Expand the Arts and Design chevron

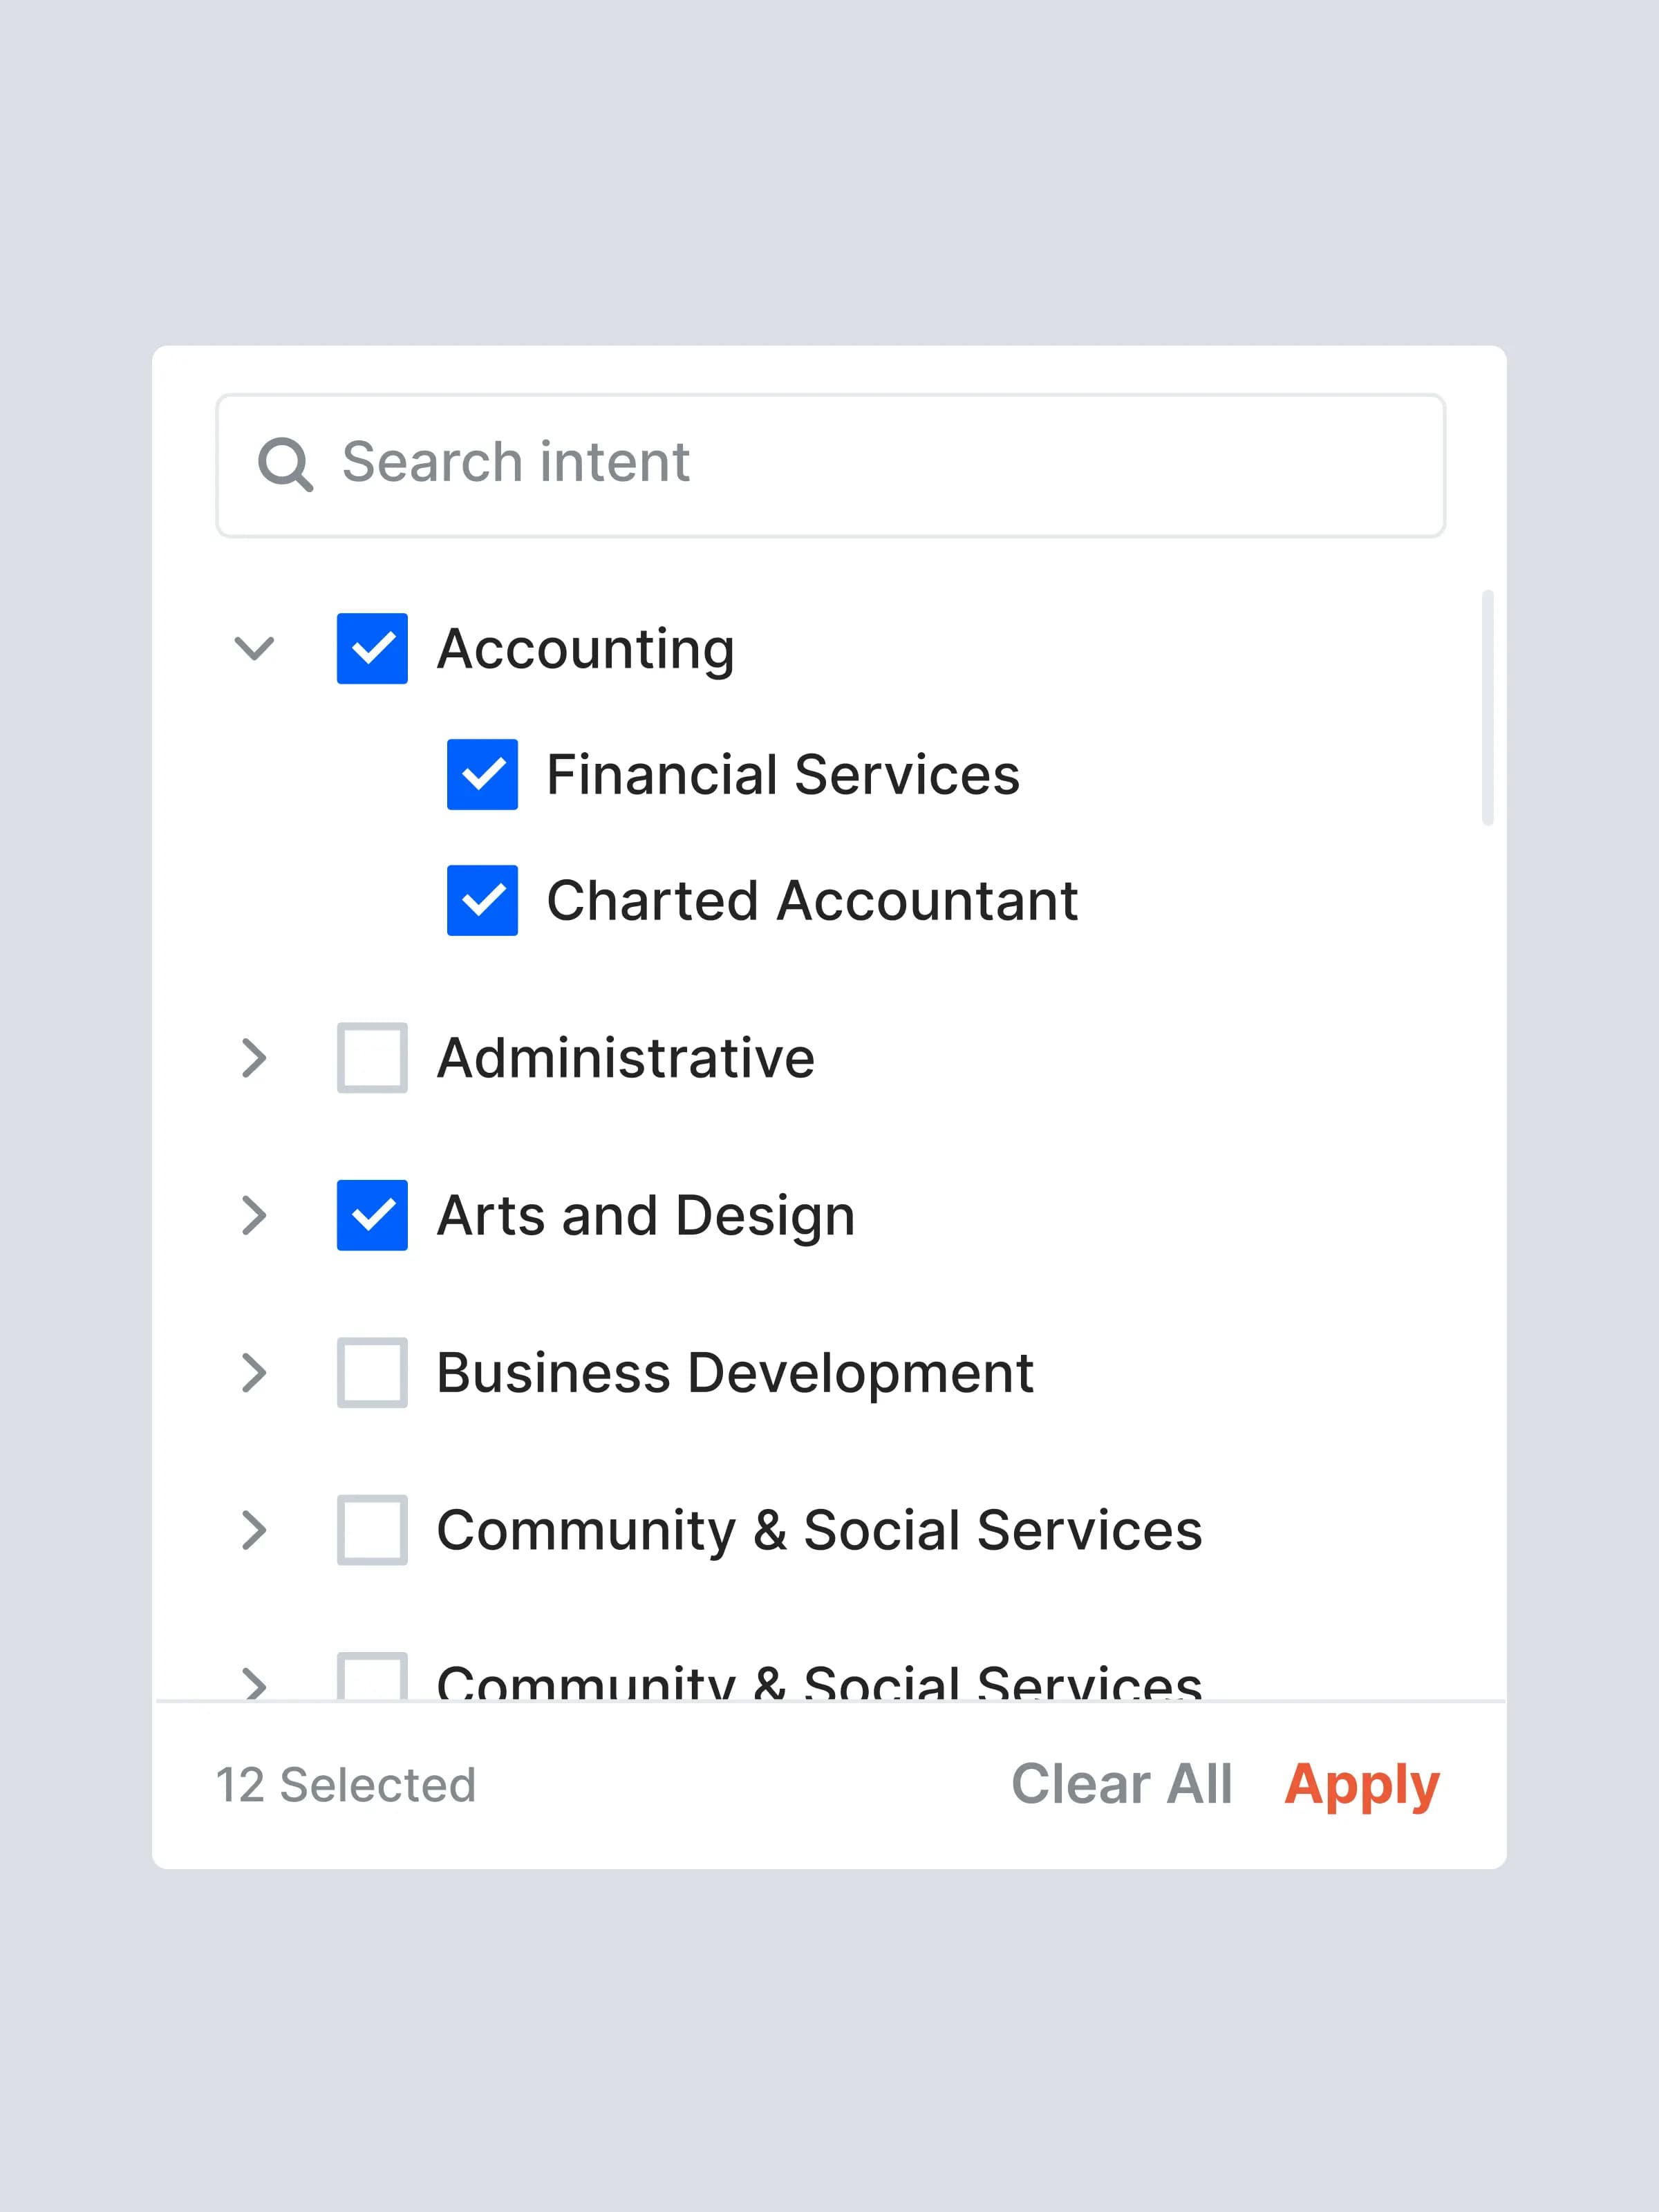pos(254,1216)
